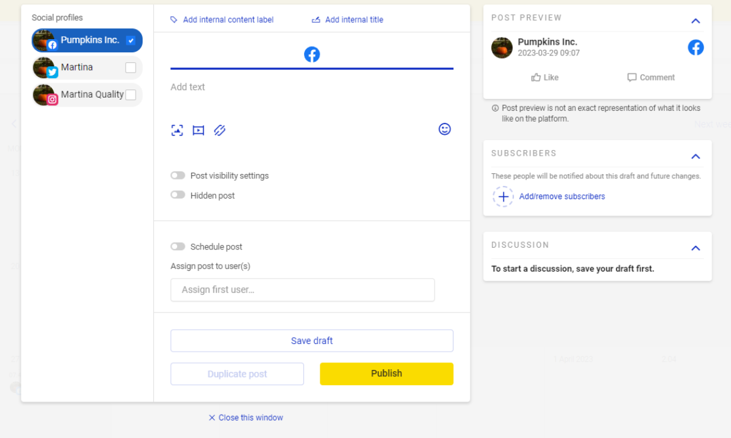
Task: Click the Facebook tab icon above text
Action: (312, 54)
